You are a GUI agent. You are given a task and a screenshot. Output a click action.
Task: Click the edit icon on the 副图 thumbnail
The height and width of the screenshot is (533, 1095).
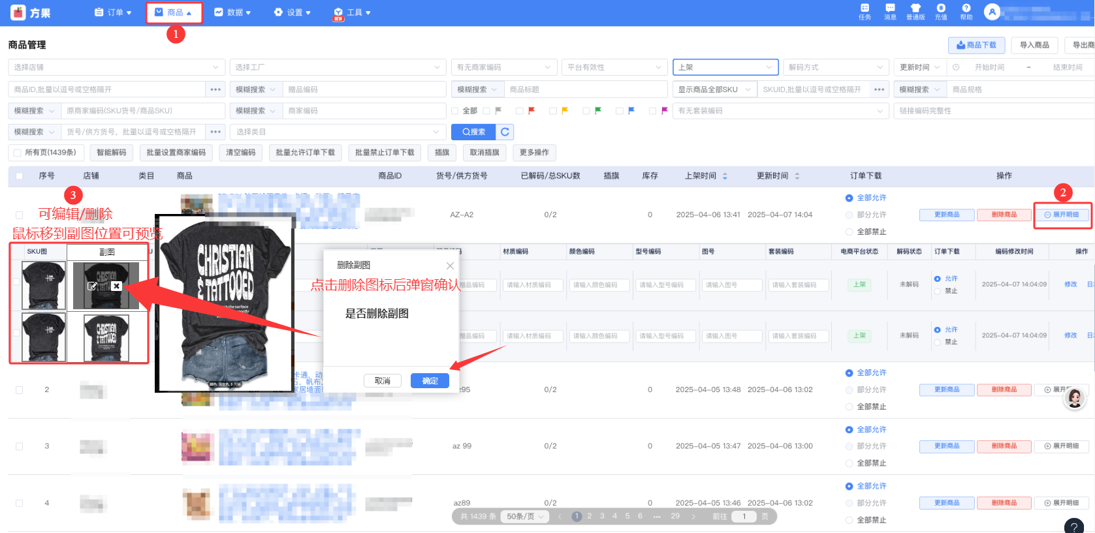tap(92, 286)
